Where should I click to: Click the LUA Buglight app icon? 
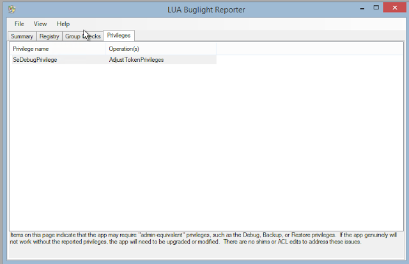12,10
